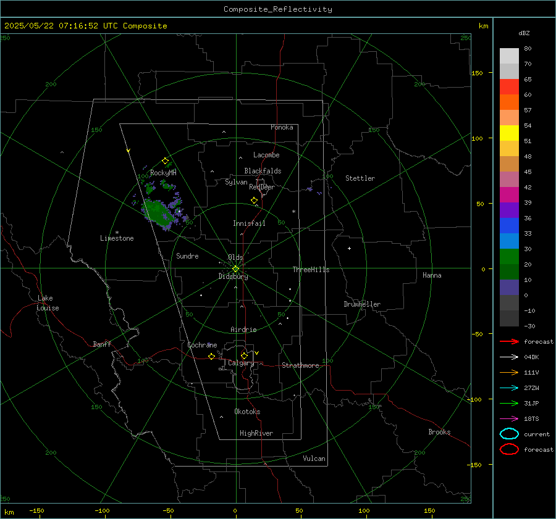This screenshot has height=519, width=556.
Task: Click the Didsbury label
Action: click(233, 276)
